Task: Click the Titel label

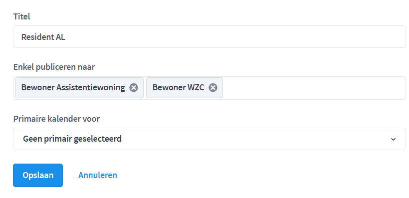Action: 21,16
